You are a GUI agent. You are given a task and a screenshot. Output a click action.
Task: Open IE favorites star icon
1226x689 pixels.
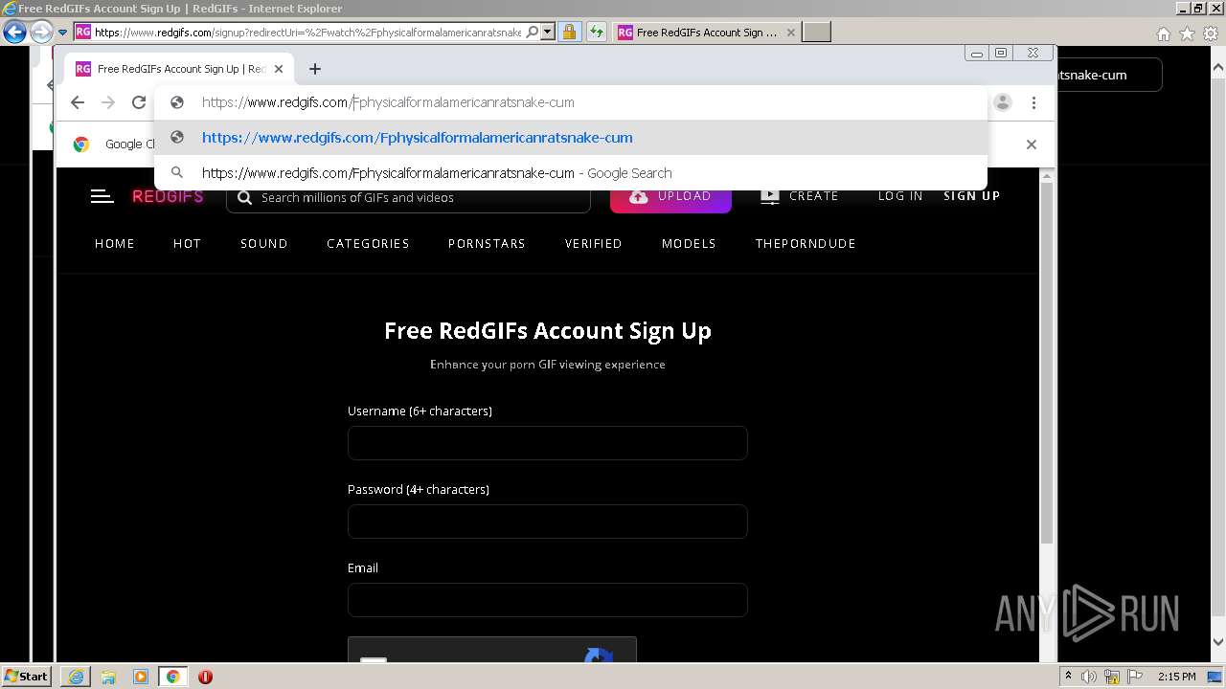[1187, 33]
